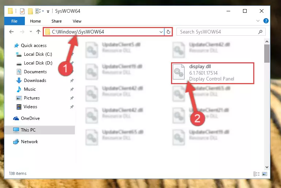Minimize the SysWOW64 window
281x188 pixels.
click(x=228, y=11)
